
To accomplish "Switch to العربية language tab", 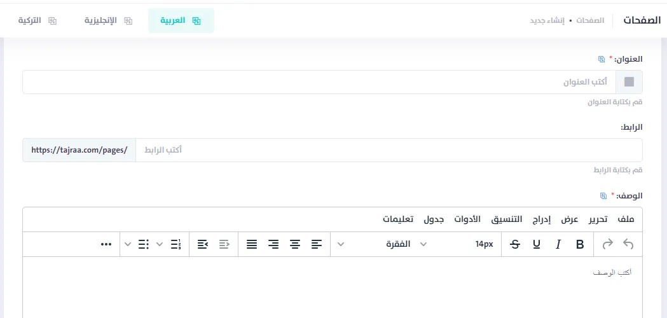I will (181, 20).
